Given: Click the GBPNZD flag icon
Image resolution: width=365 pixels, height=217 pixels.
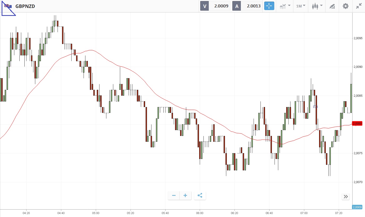Looking at the screenshot, I should click(x=8, y=6).
